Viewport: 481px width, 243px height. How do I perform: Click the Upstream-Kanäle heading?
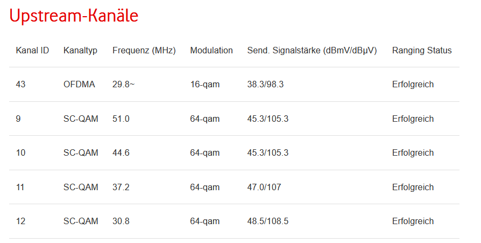[74, 16]
